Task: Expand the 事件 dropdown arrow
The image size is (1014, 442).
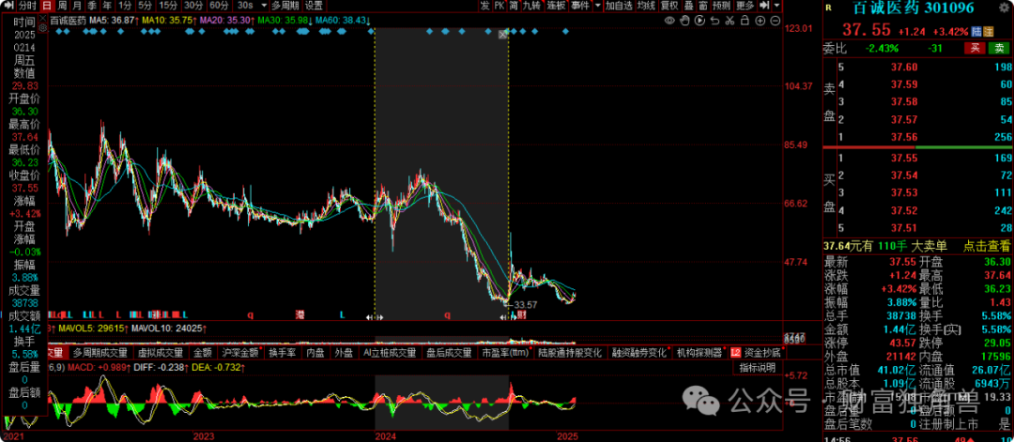Action: [x=597, y=6]
